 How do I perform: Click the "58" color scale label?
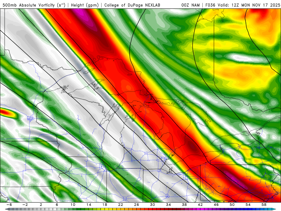click(264, 205)
